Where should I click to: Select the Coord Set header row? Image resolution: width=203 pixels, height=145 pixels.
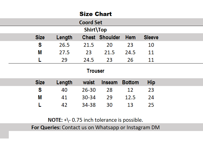pyautogui.click(x=91, y=22)
